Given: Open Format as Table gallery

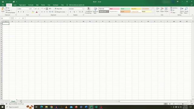Looking at the screenshot, I should 95,10.
